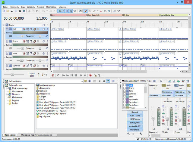193x142 pixels.
Task: Check the Kick checkbox in mixer list
Action: (125, 85)
